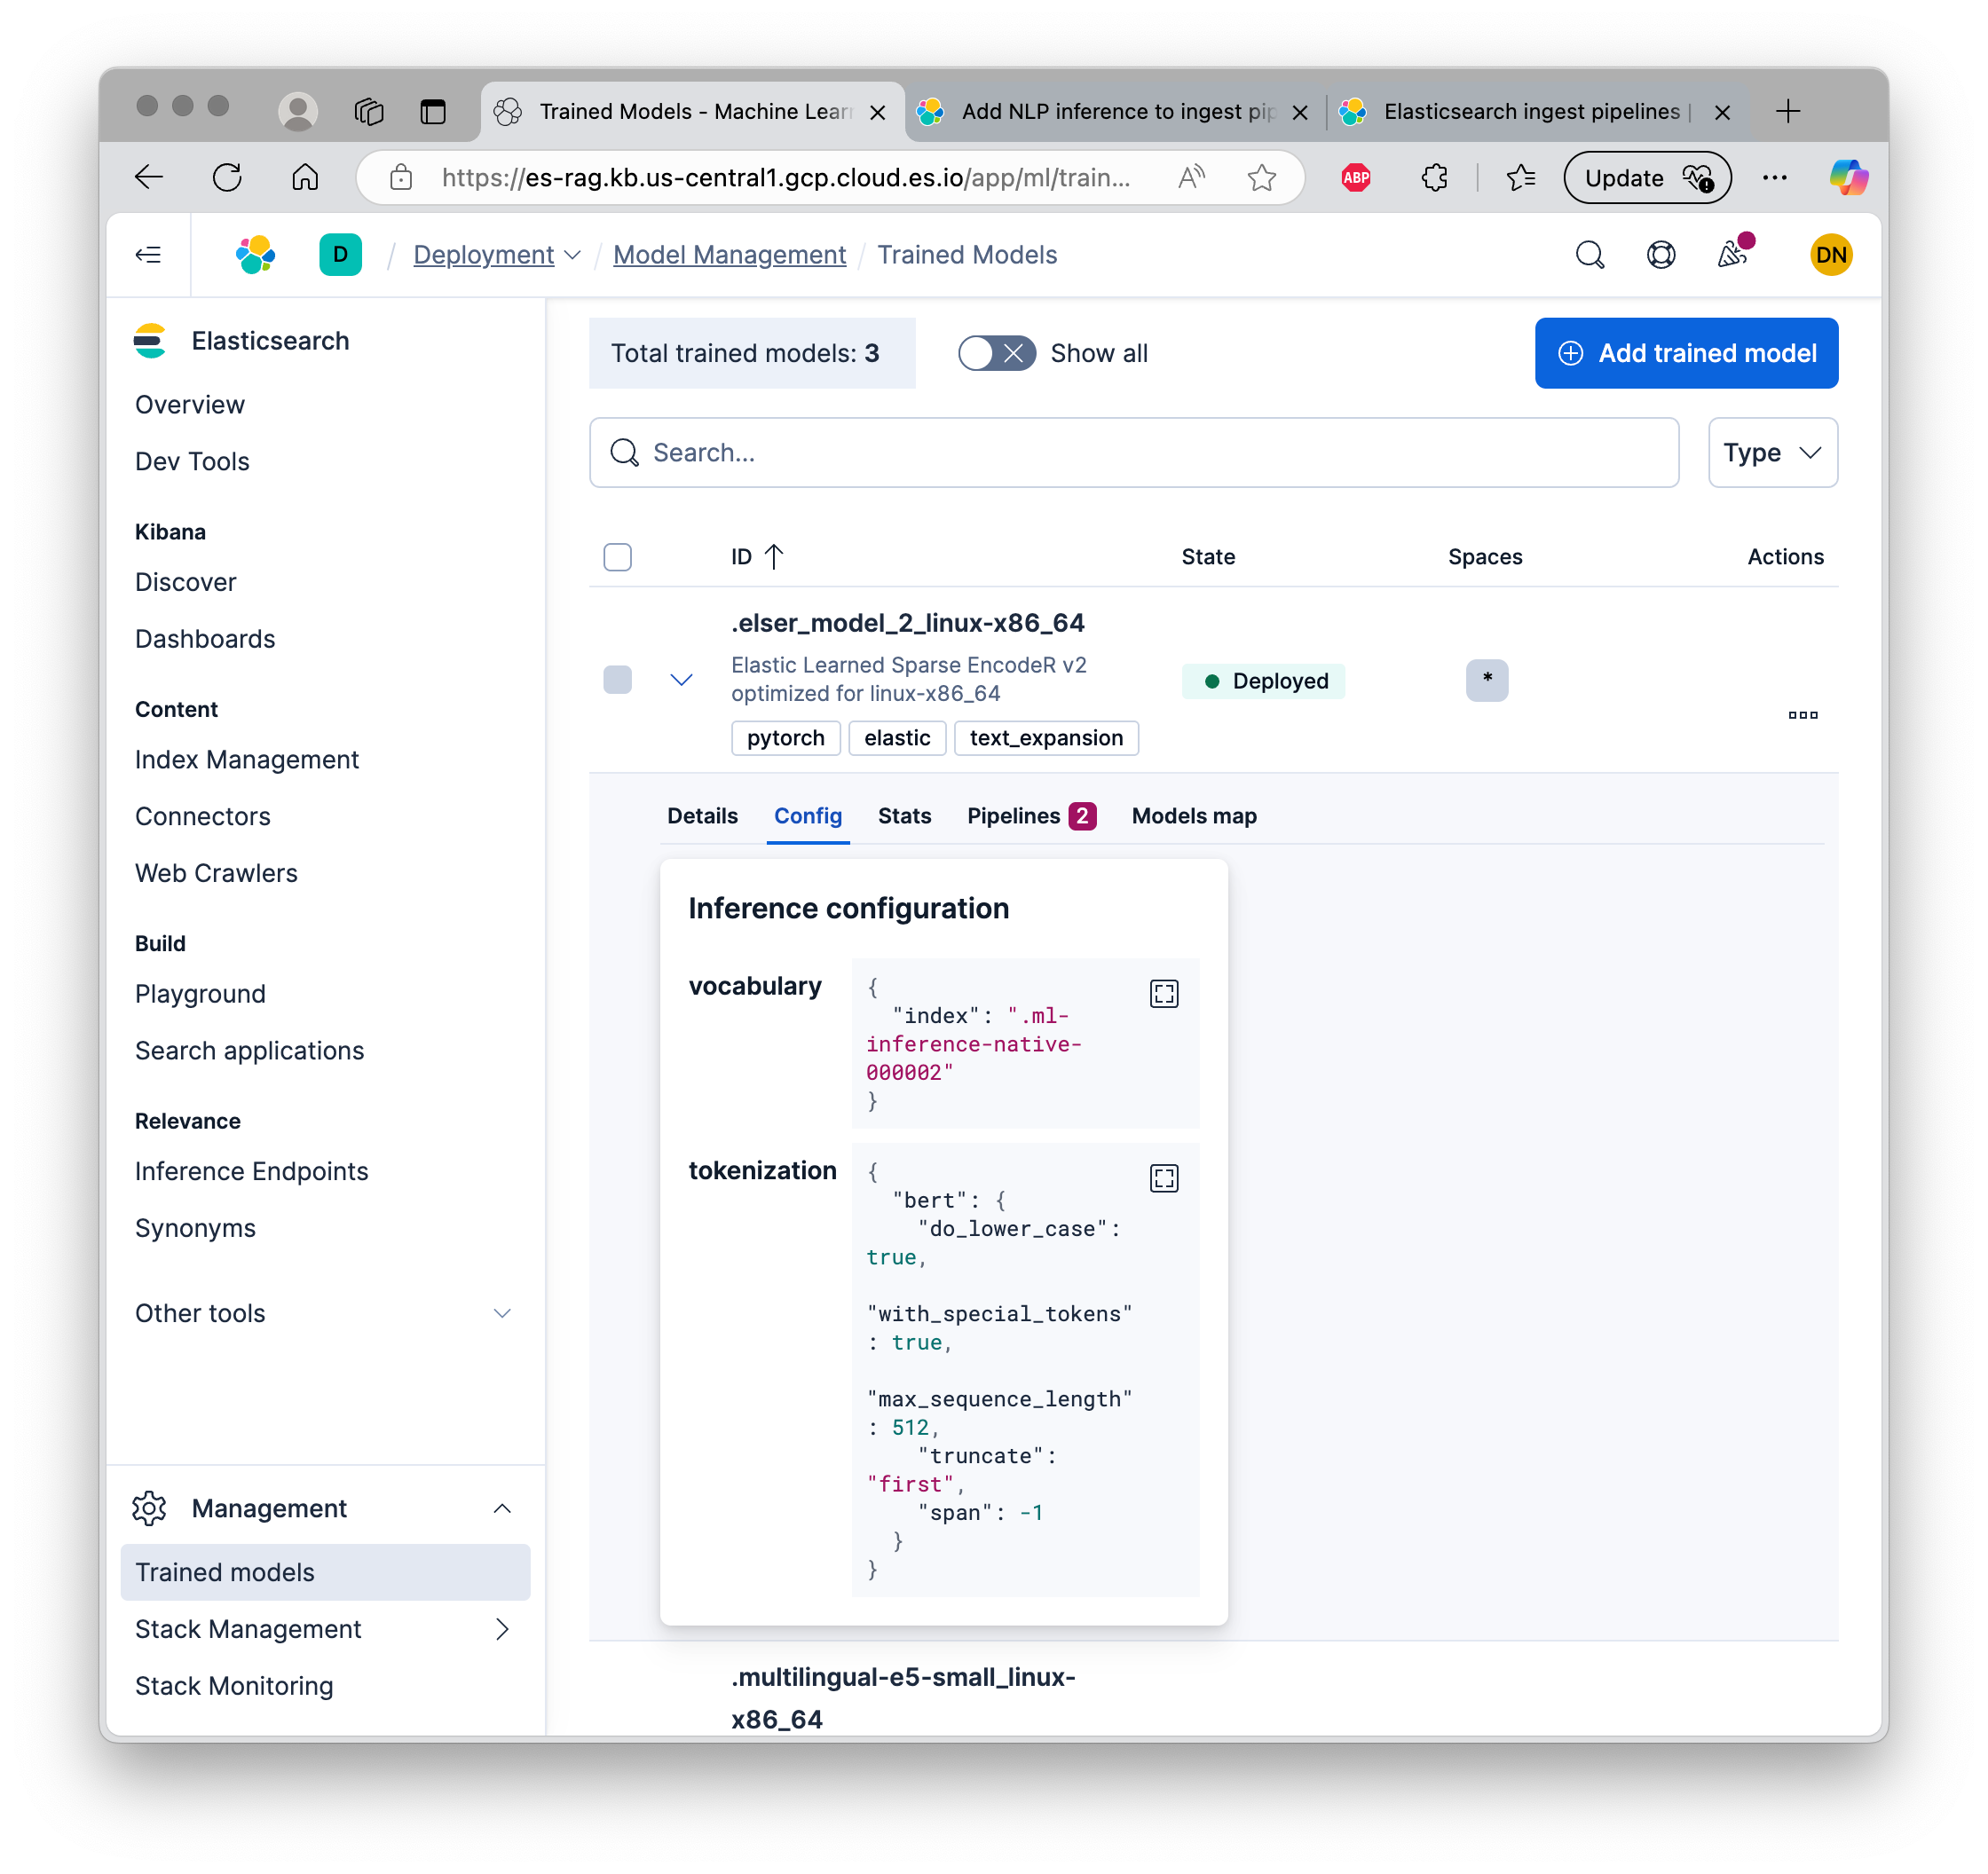
Task: Click the elastic tag
Action: (896, 738)
